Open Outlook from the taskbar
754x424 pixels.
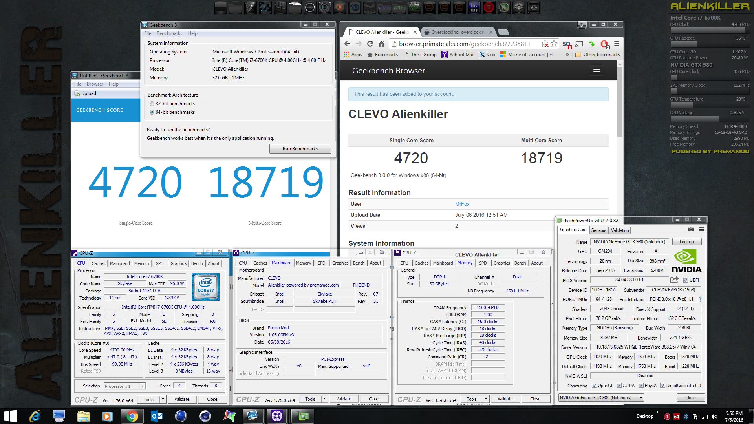[157, 416]
